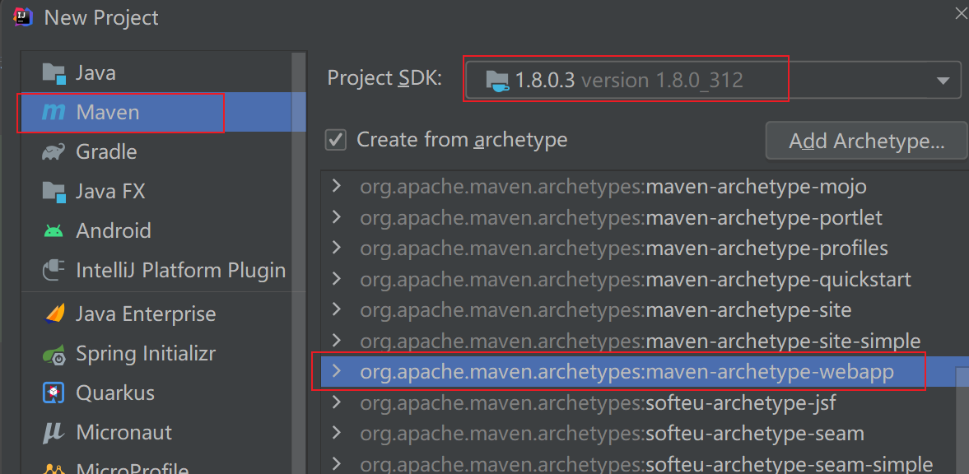
Task: Choose Spring Initializr generator
Action: pos(163,354)
